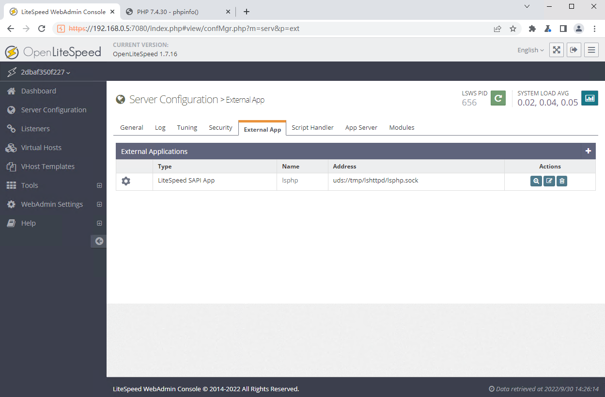This screenshot has width=605, height=397.
Task: Click the WebAdmin Settings gear icon
Action: [x=11, y=204]
